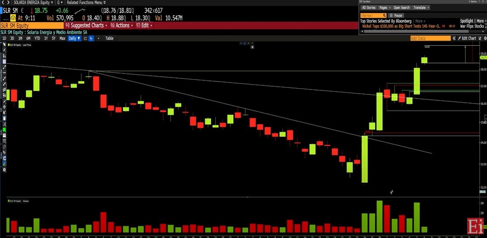The image size is (487, 238).
Task: Click the orange gauge icon beside At 9:11
Action: (13, 18)
